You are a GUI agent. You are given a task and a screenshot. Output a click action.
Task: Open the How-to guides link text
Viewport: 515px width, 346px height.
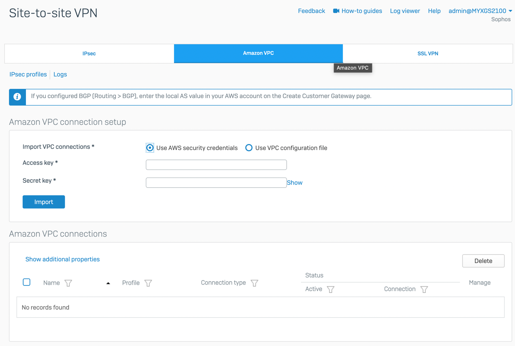[x=362, y=11]
